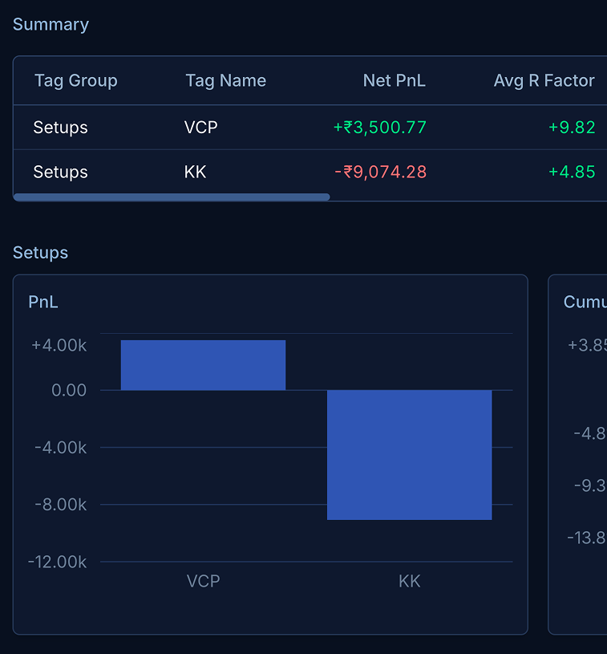Click VCP net PnL value +₹3,500.77
607x654 pixels.
(x=379, y=127)
